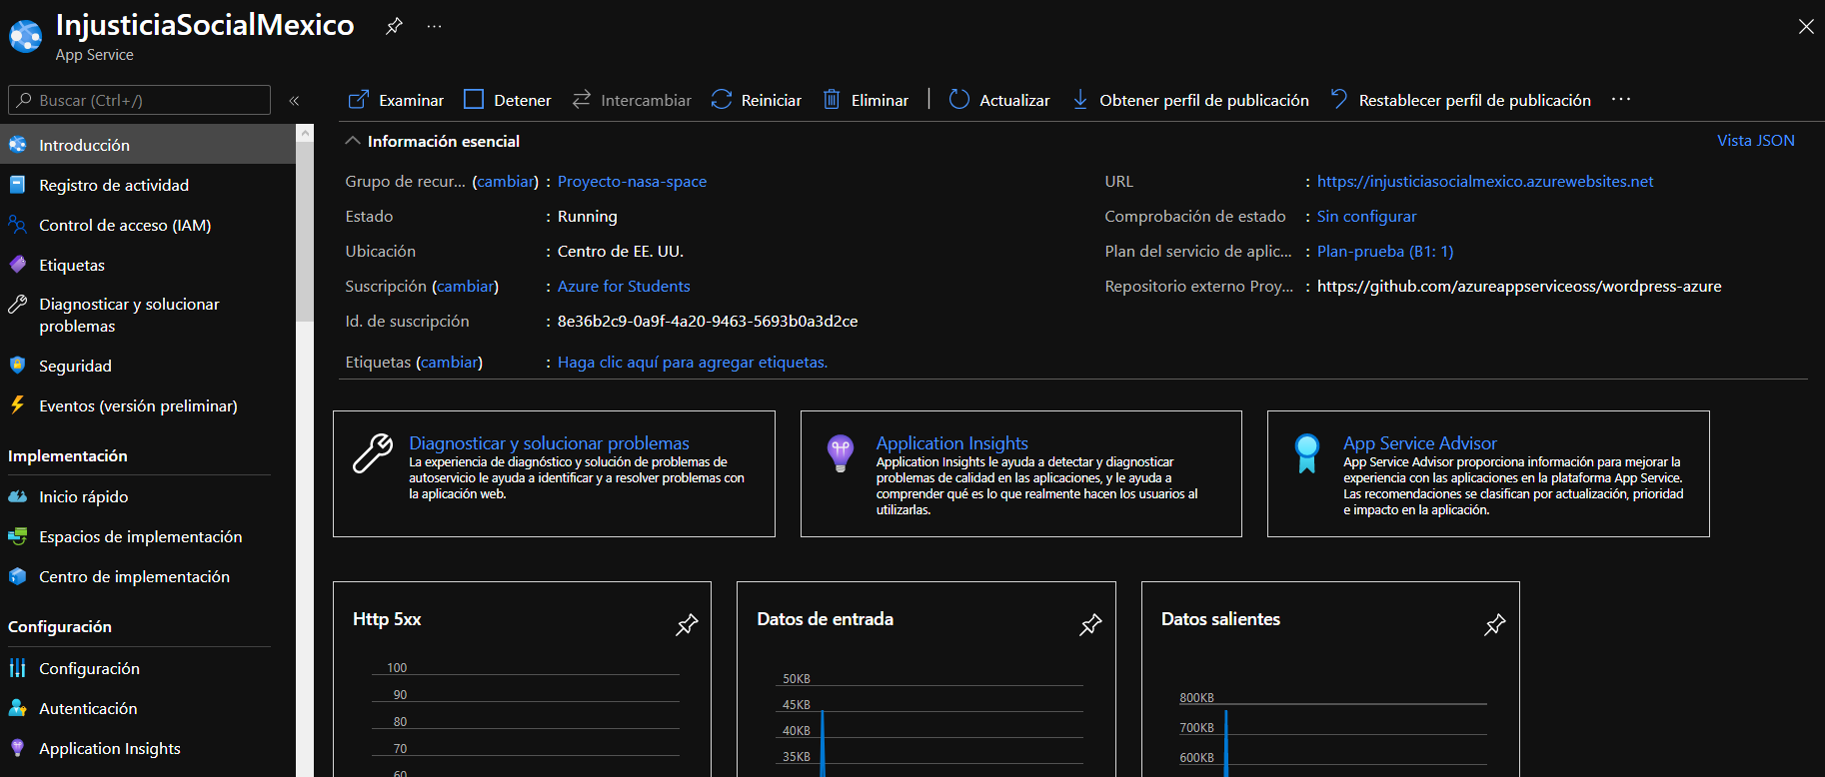Open the Application Insights card
The image size is (1825, 777).
[1021, 474]
